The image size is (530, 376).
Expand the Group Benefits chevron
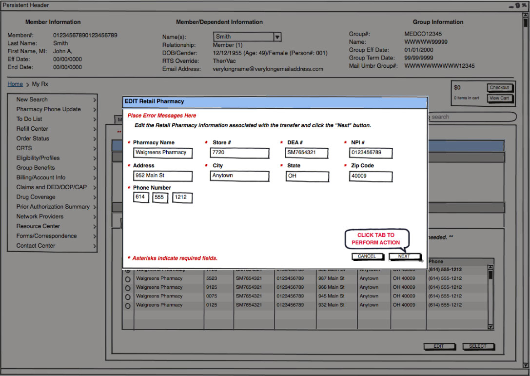click(94, 168)
